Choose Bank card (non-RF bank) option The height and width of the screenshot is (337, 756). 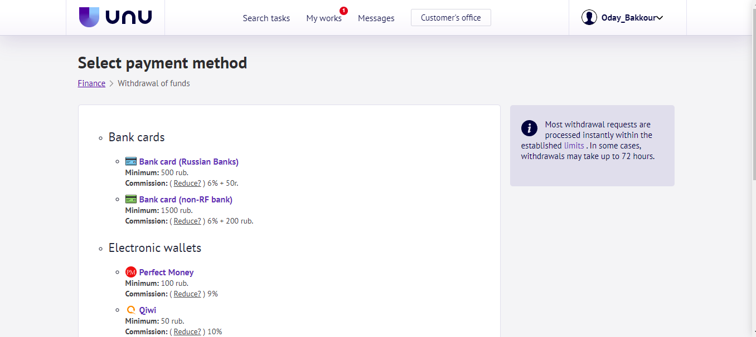point(186,200)
